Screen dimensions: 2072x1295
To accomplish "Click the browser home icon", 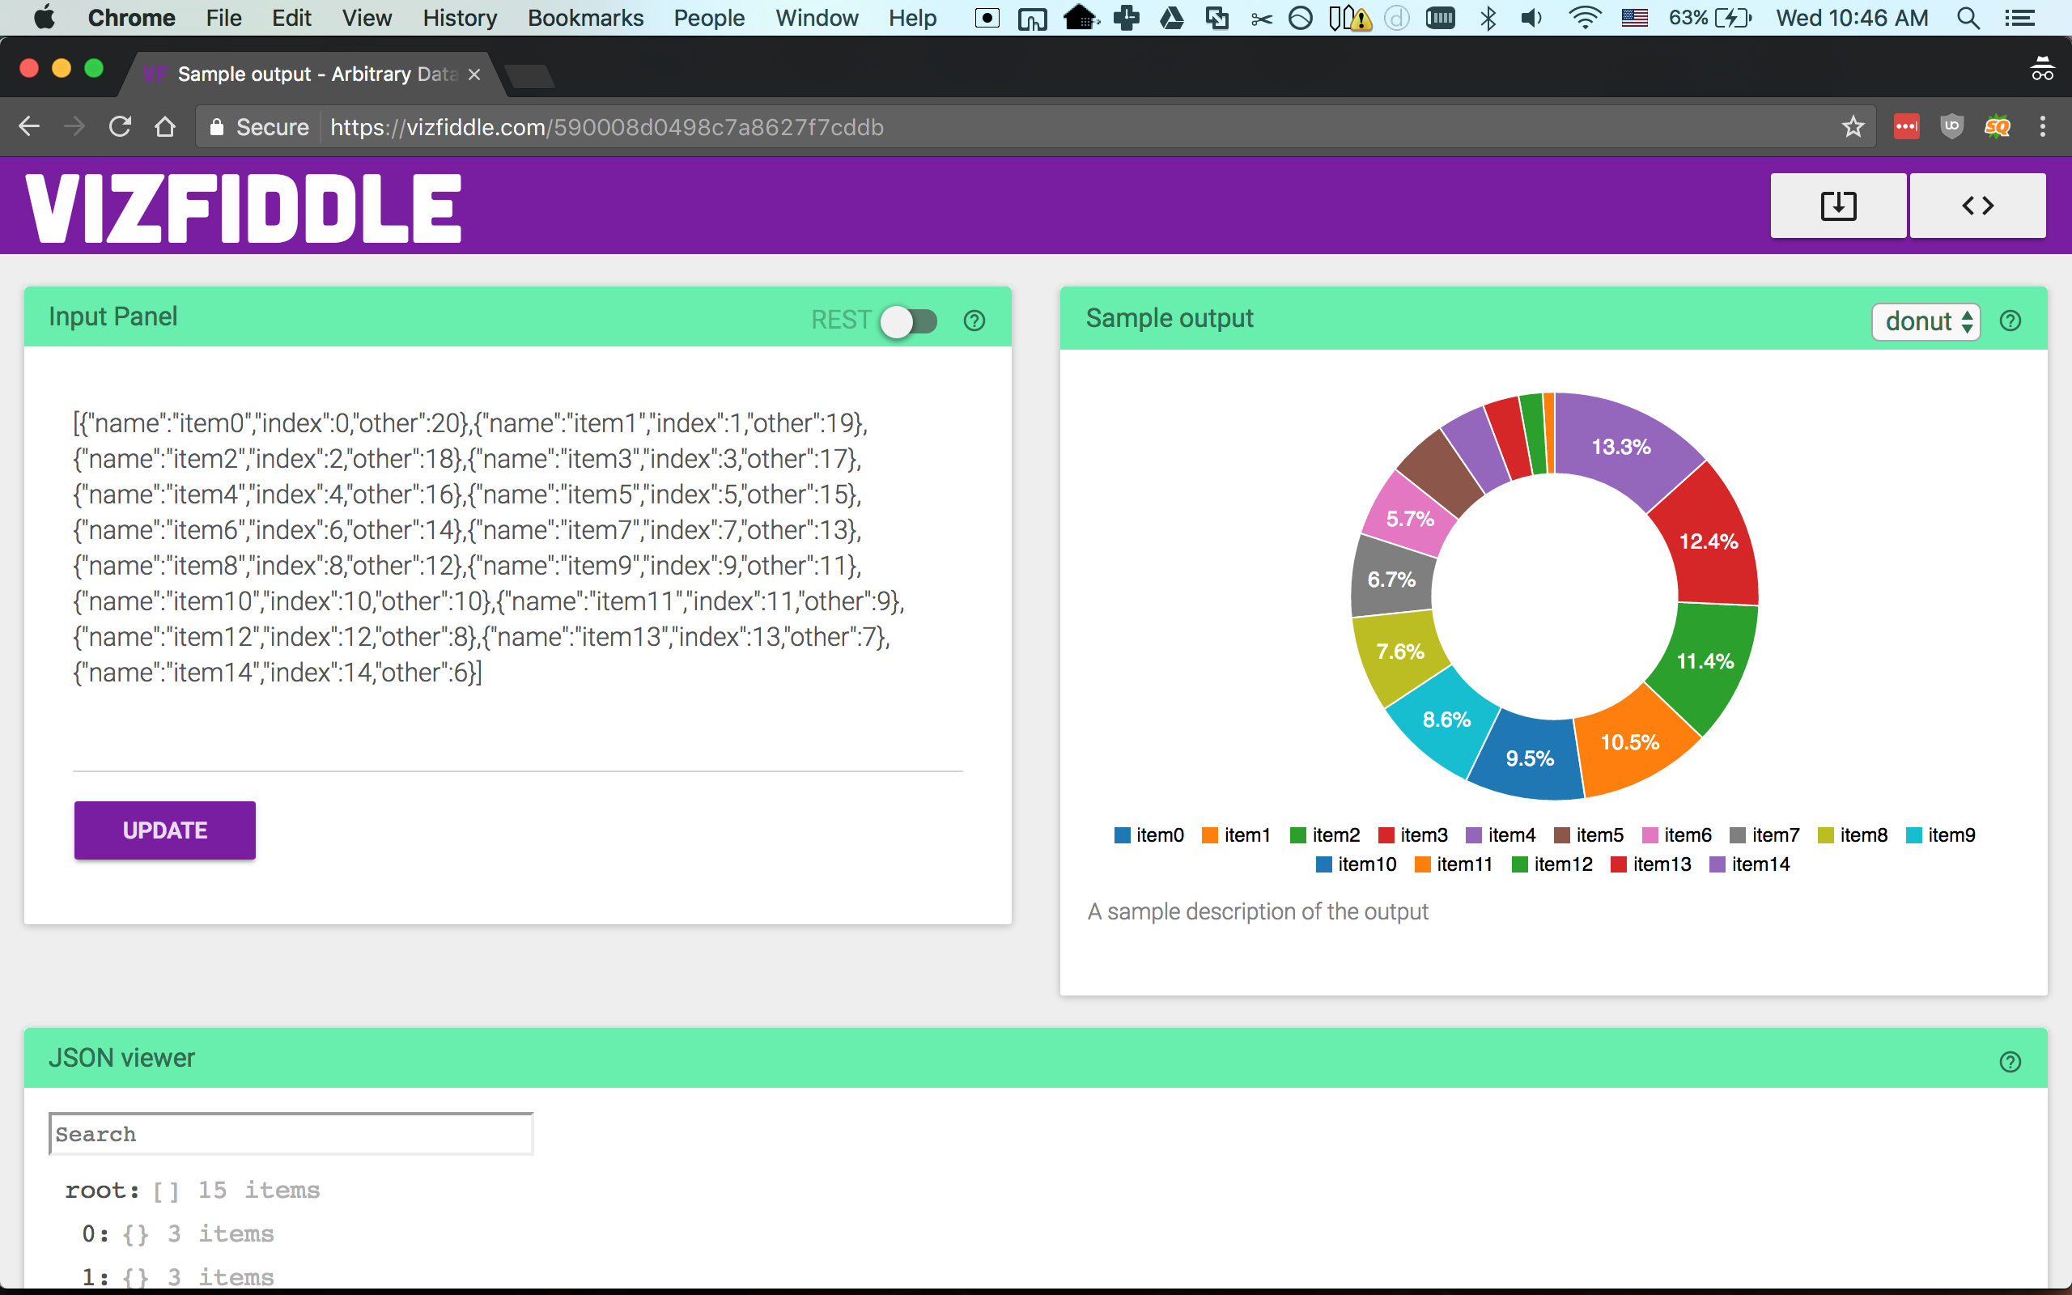I will [x=165, y=127].
